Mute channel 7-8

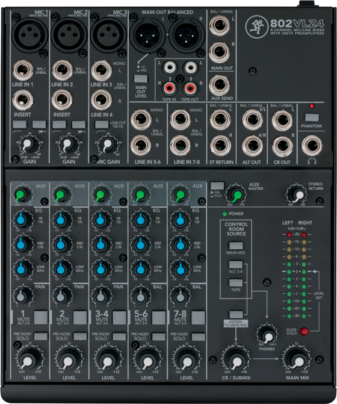(x=198, y=317)
